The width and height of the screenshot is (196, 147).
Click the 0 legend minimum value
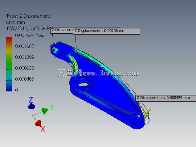[16, 90]
